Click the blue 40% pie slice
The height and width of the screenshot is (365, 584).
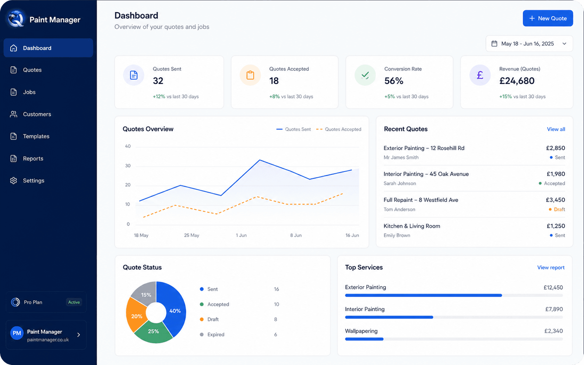(x=175, y=311)
